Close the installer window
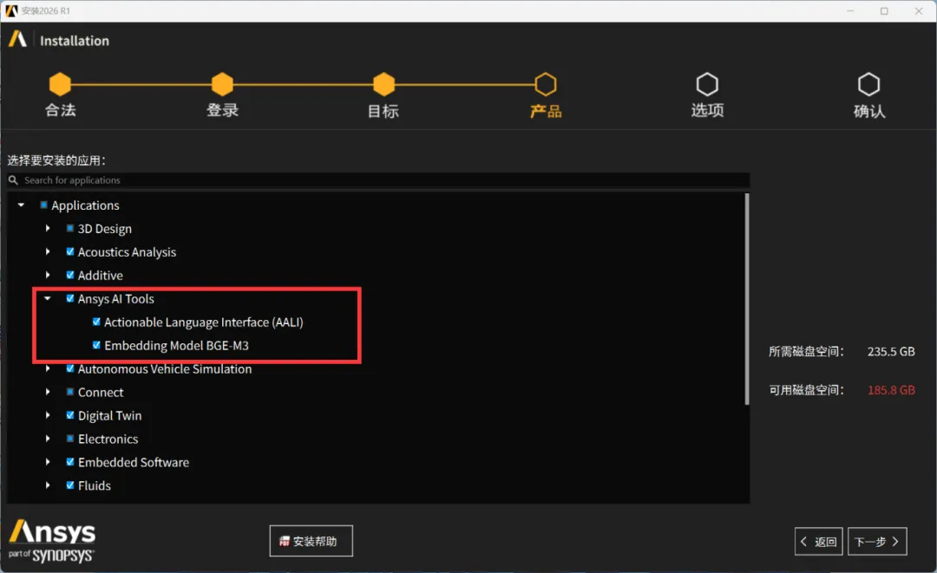 (x=919, y=10)
